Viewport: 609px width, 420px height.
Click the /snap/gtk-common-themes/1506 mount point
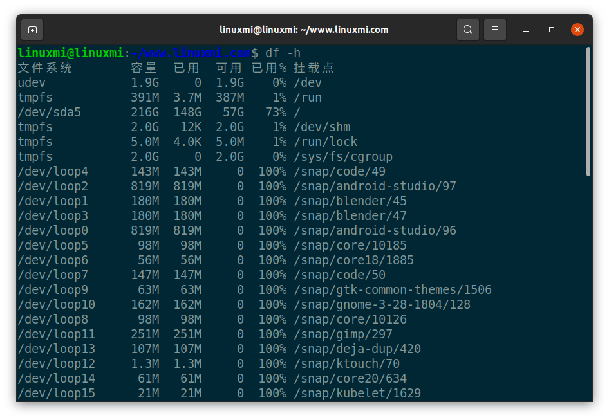point(393,290)
